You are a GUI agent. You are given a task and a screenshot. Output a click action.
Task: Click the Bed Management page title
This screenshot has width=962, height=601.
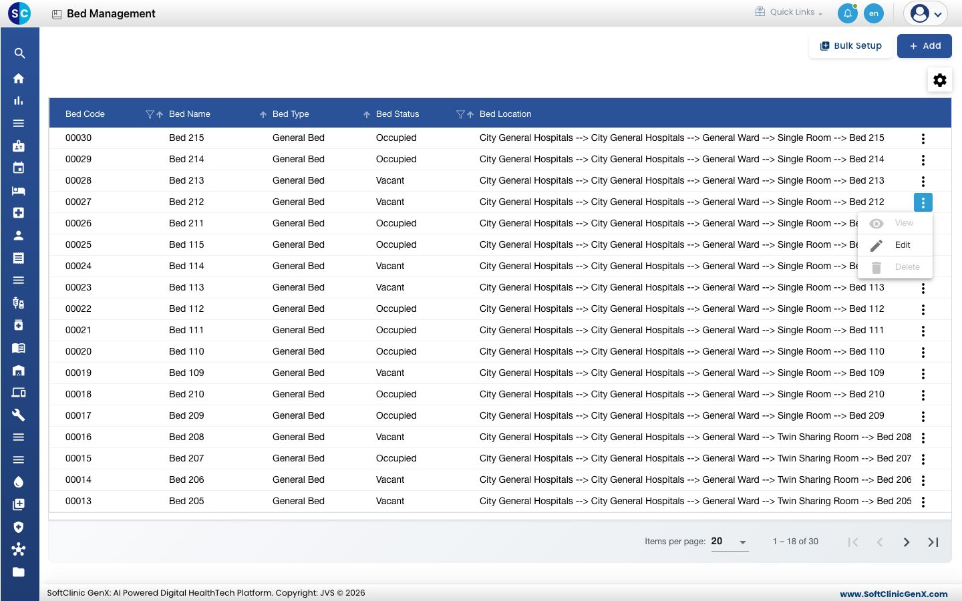pyautogui.click(x=111, y=13)
